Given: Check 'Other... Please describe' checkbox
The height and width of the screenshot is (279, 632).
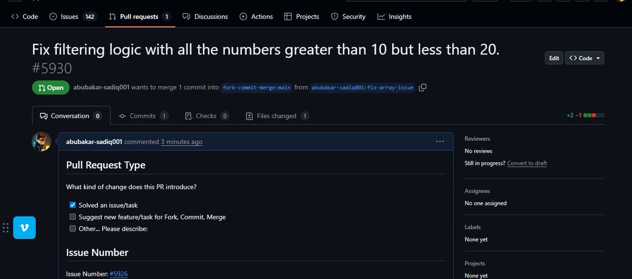Looking at the screenshot, I should [x=73, y=228].
